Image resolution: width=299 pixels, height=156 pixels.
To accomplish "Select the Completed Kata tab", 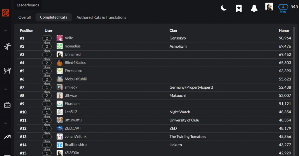I will [x=54, y=17].
